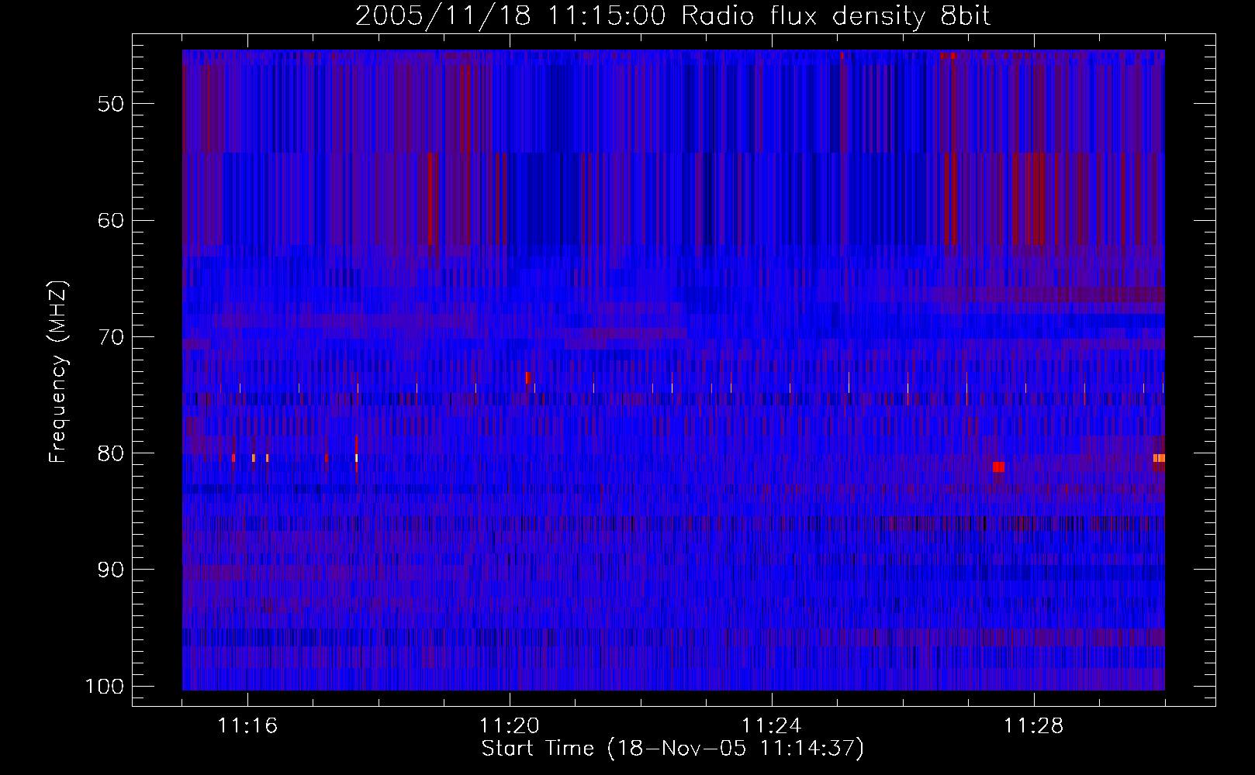Click the 70 frequency tick label
Viewport: 1255px width, 775px height.
tap(111, 337)
